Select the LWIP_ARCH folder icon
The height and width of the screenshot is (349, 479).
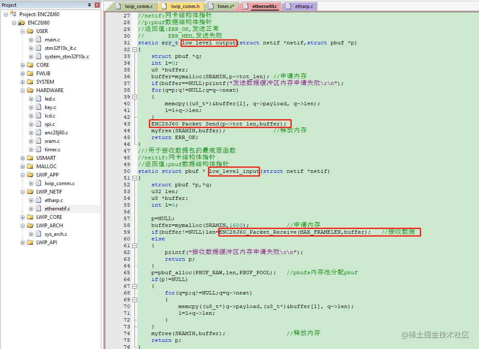30,225
